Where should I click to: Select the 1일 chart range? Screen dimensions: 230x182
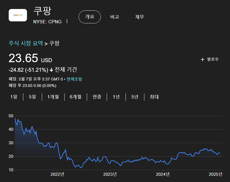(x=14, y=97)
